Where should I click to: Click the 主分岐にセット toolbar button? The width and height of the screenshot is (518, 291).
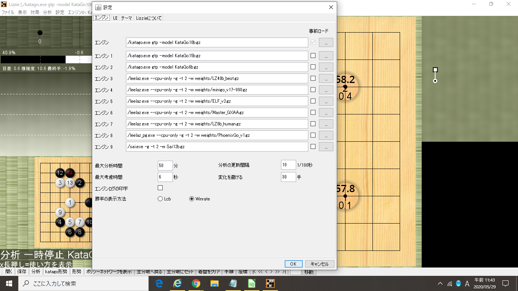[180, 272]
